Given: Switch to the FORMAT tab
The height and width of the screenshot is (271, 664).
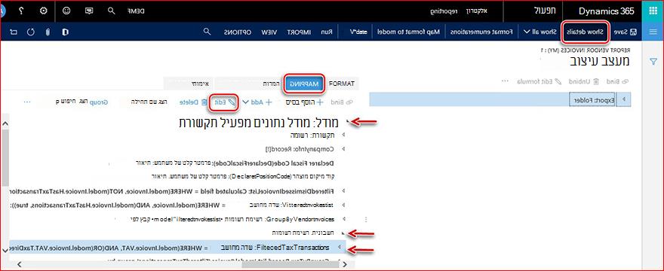Looking at the screenshot, I should pos(341,84).
